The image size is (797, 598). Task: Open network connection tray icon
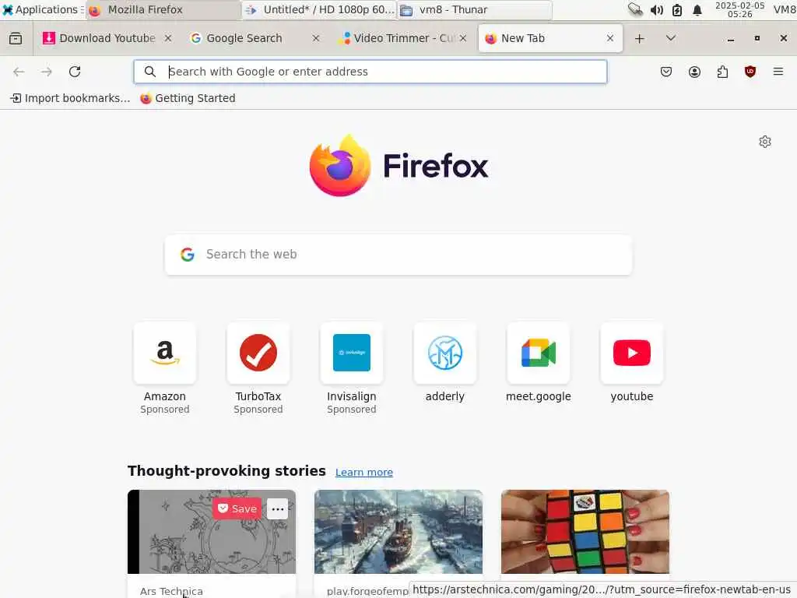coord(635,9)
